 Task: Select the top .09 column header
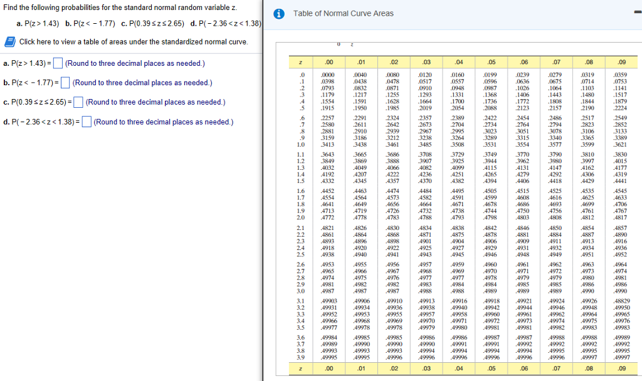621,61
